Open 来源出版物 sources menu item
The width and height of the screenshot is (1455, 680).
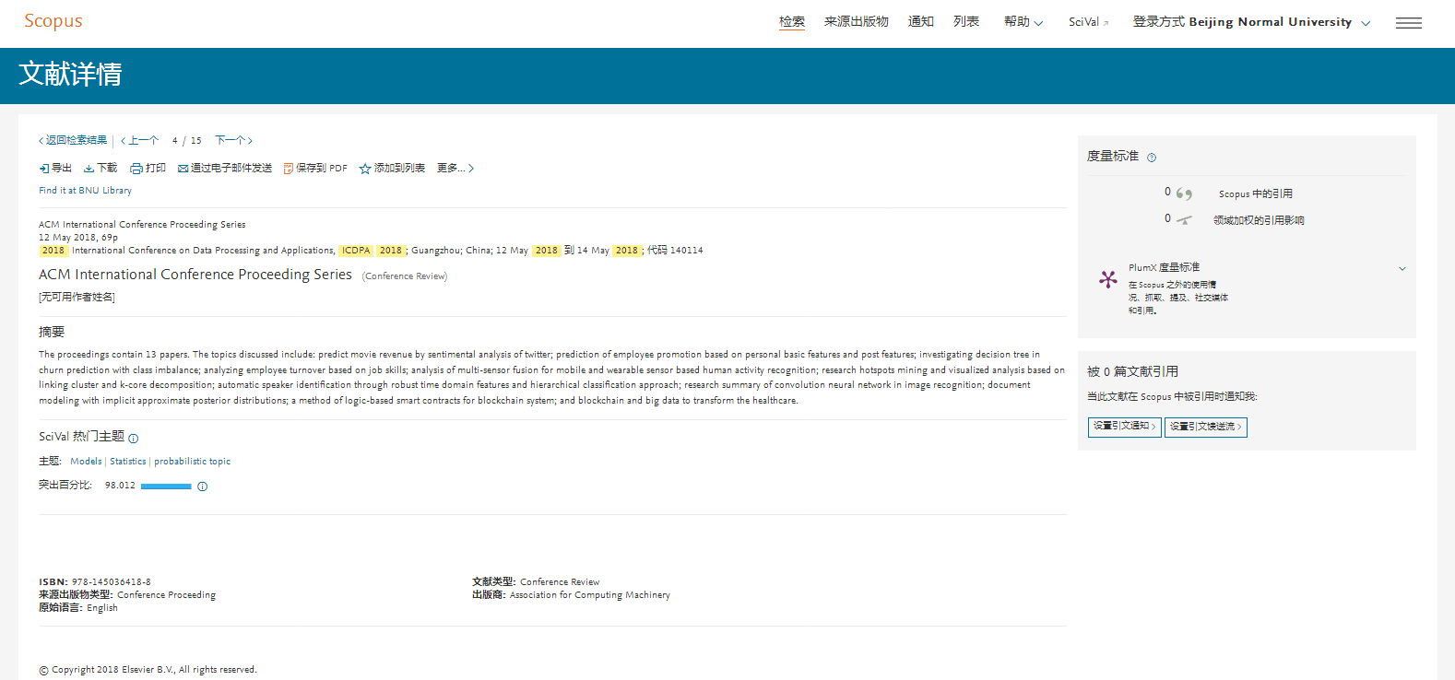pos(856,21)
